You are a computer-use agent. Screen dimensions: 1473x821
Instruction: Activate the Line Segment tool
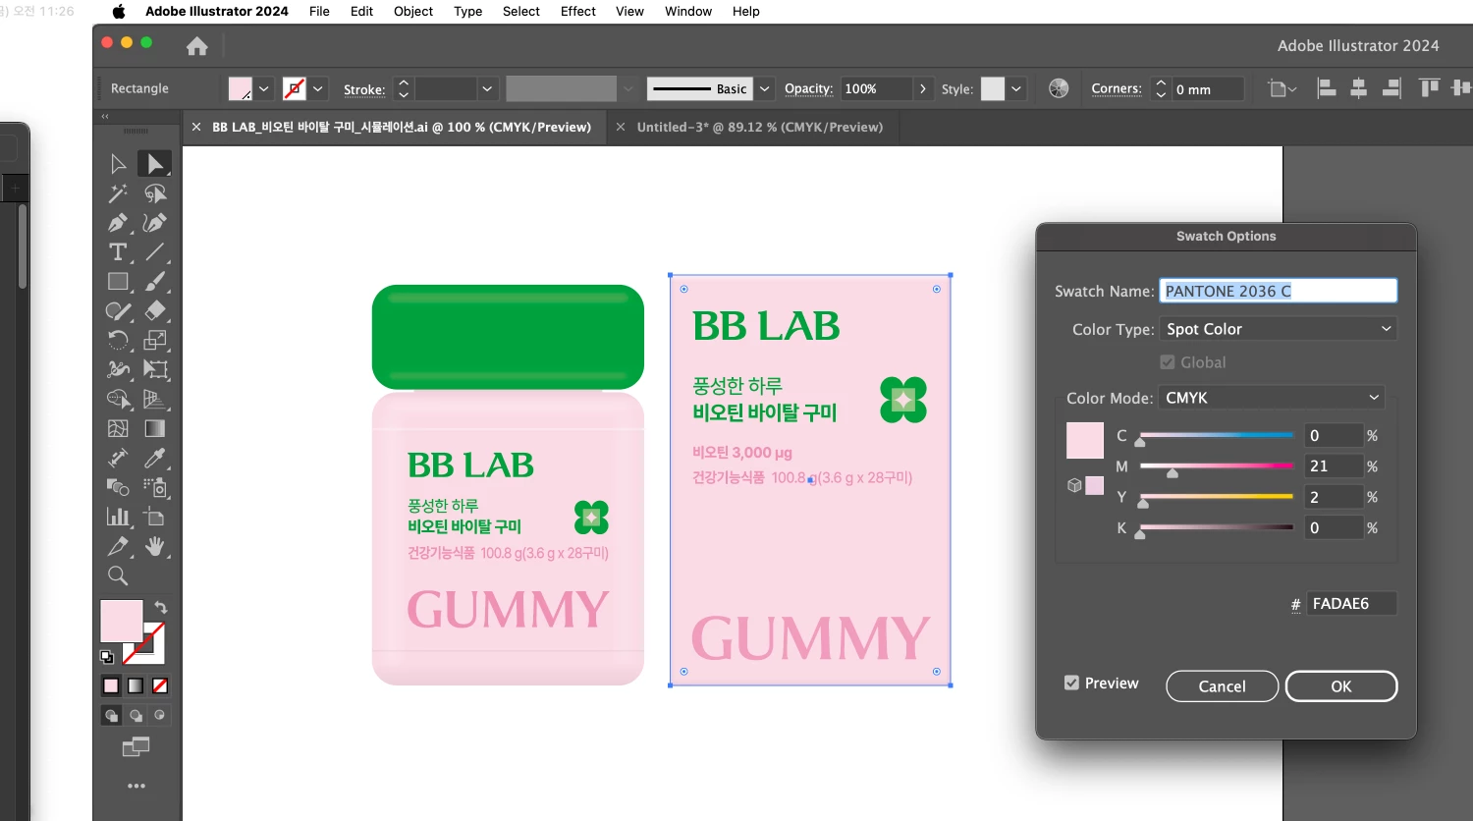[x=155, y=252]
